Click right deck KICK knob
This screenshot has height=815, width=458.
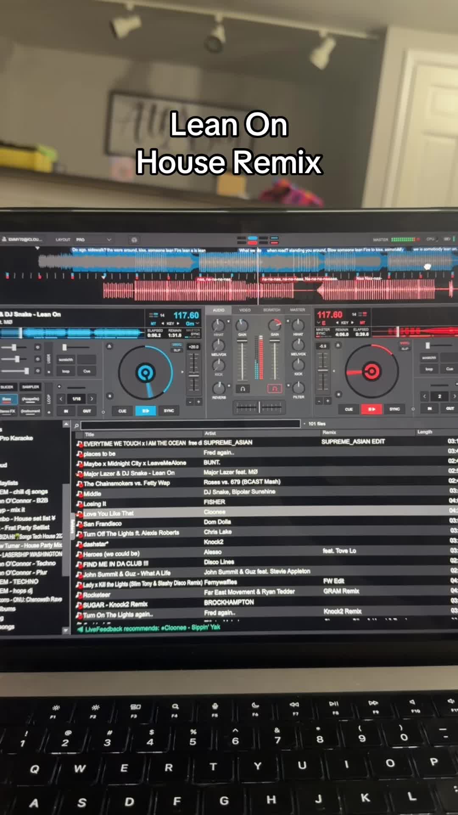click(298, 364)
